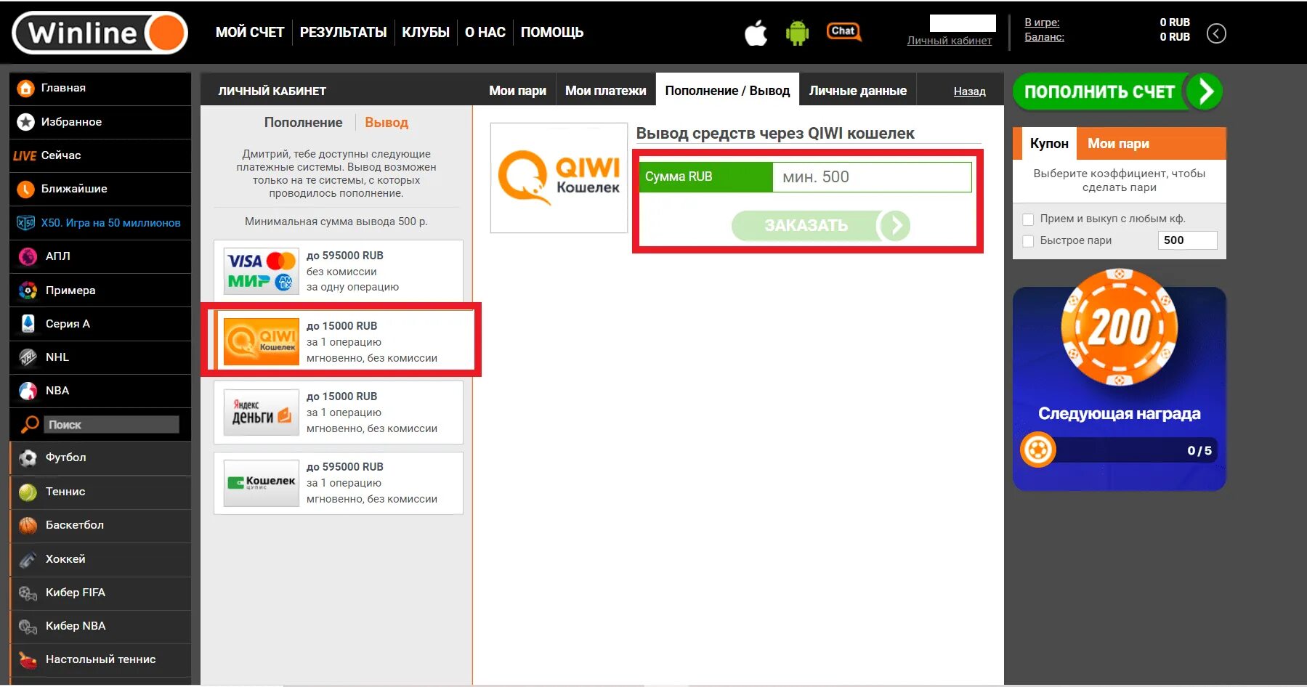1307x687 pixels.
Task: Click the large QIWI Кошелек logo
Action: pyautogui.click(x=559, y=178)
